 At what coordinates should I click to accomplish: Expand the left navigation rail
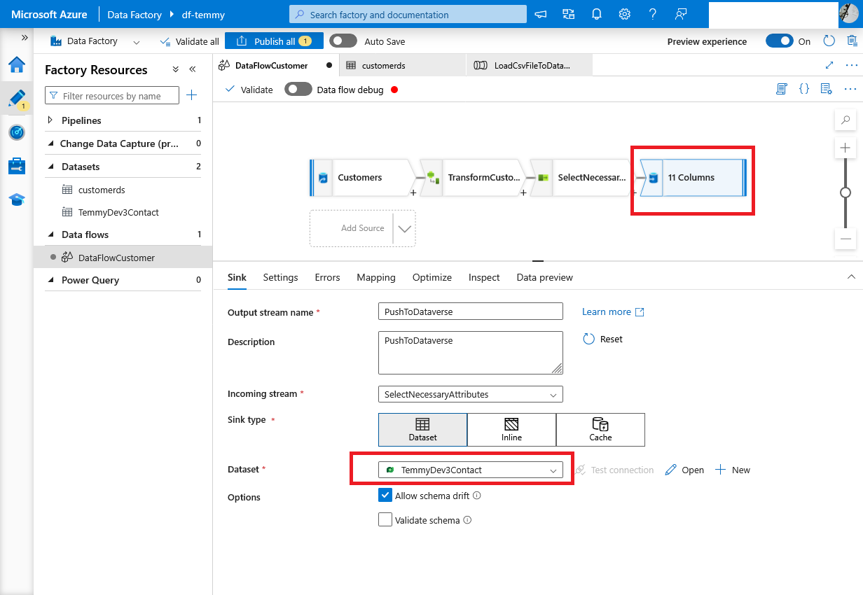25,38
